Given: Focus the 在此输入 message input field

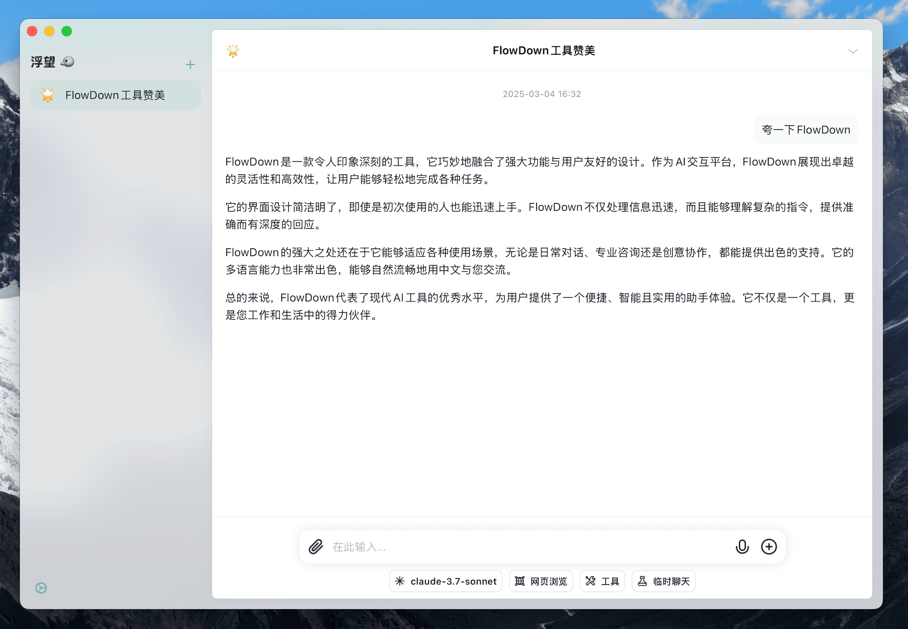Looking at the screenshot, I should (x=528, y=547).
